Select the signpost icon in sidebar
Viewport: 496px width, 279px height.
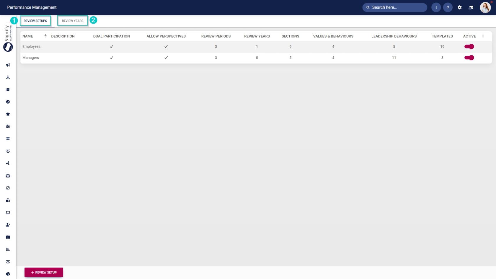[x=8, y=139]
